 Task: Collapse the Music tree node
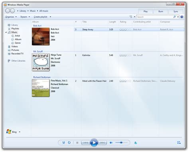(6, 32)
